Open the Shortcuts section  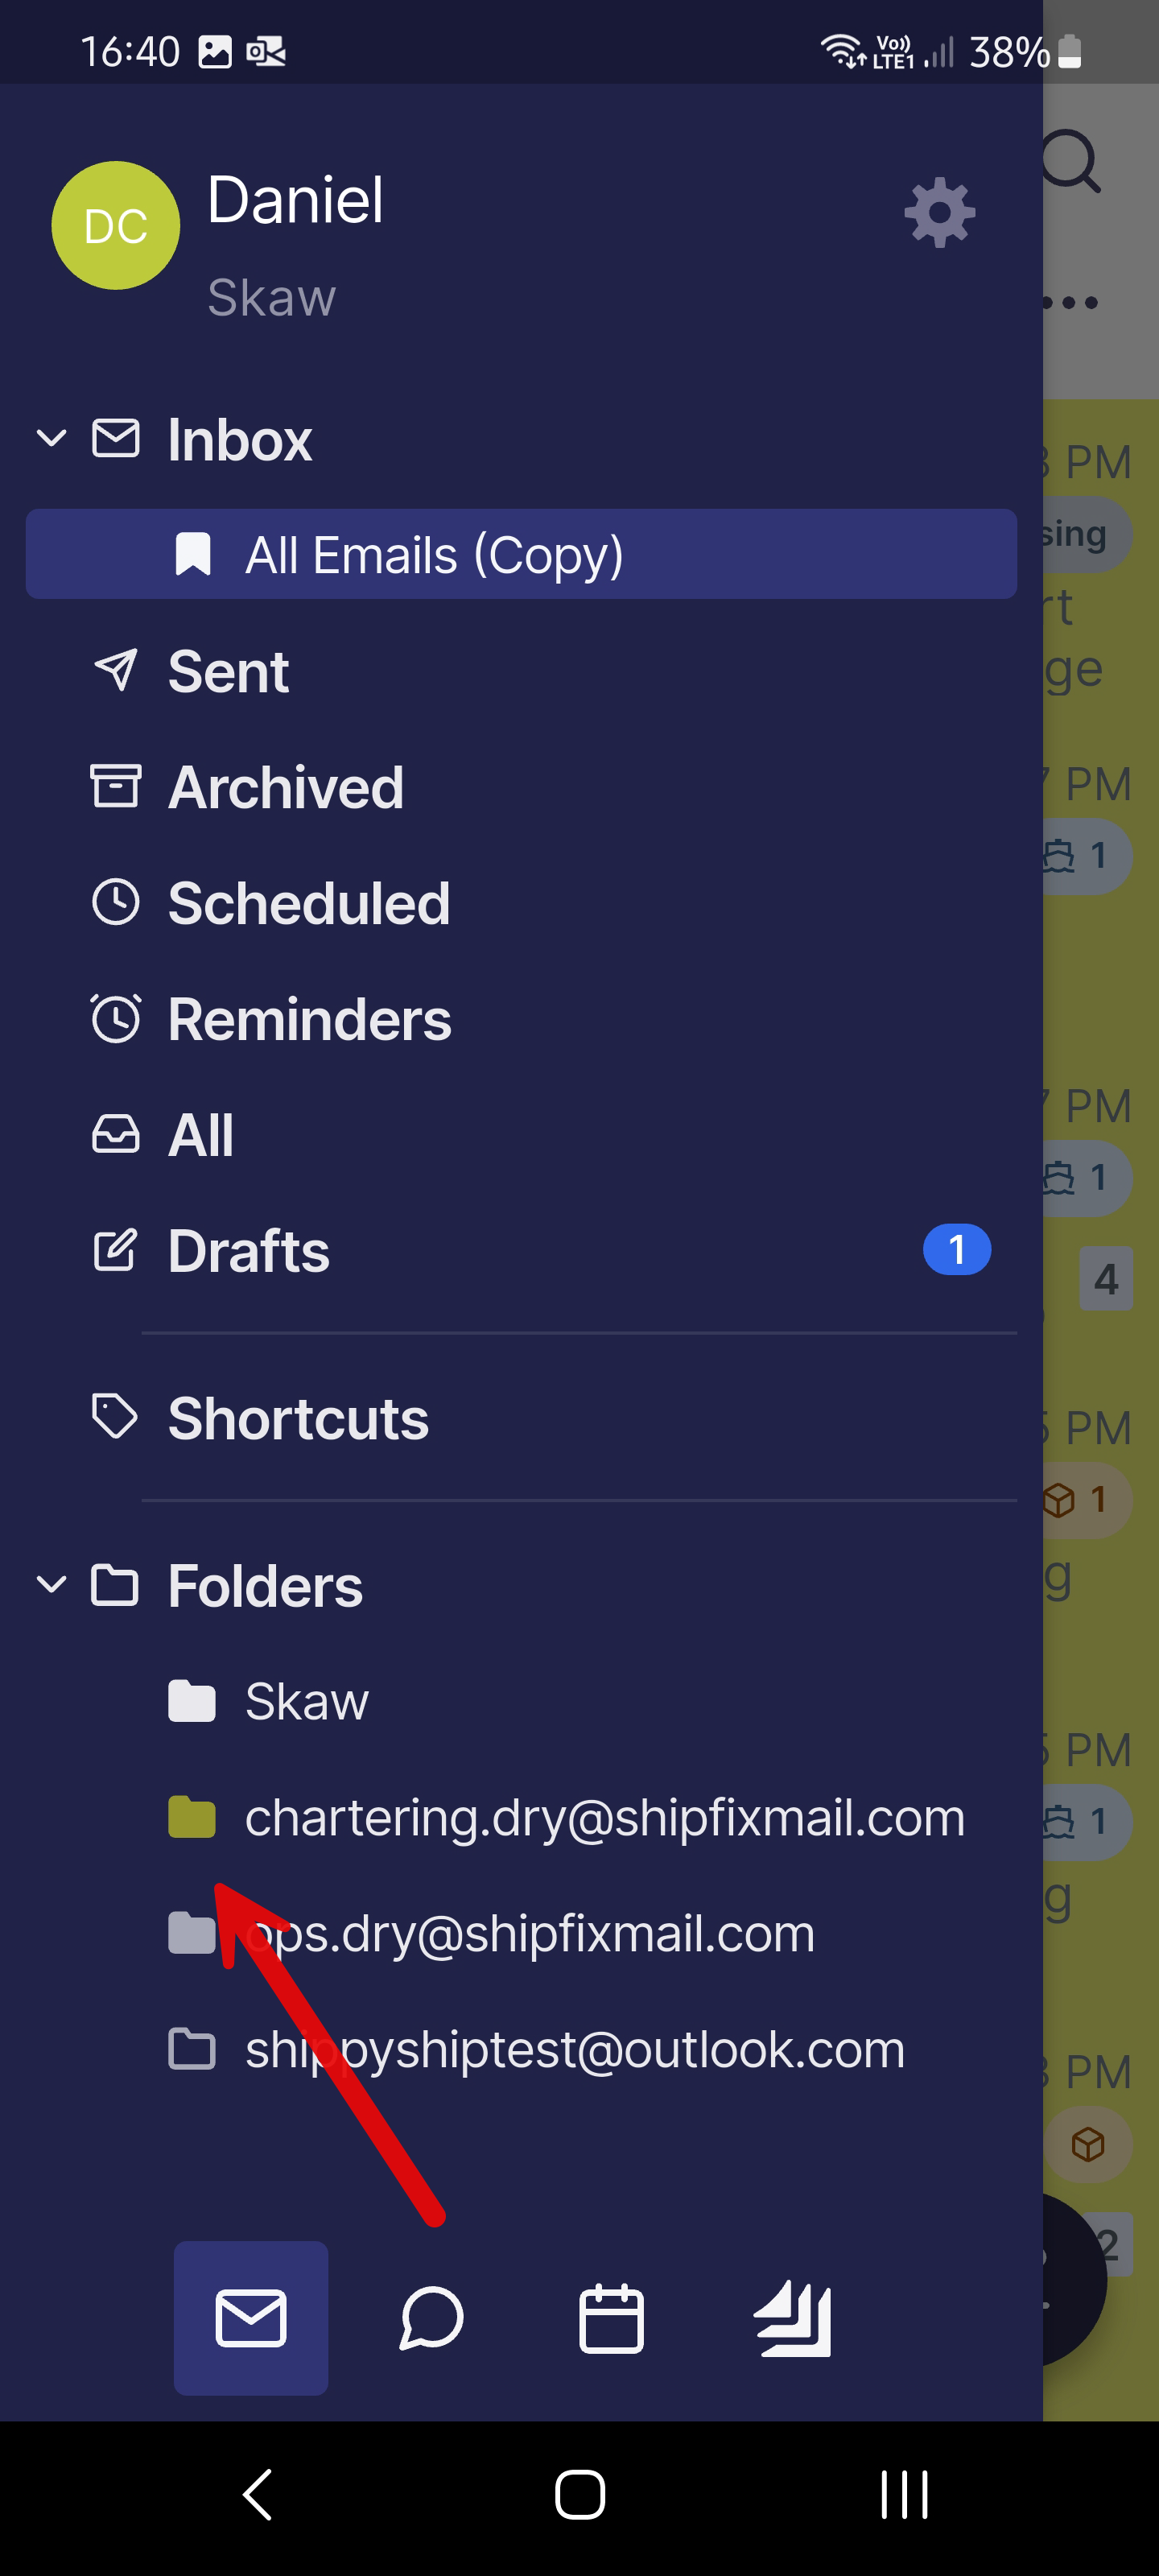pos(298,1418)
